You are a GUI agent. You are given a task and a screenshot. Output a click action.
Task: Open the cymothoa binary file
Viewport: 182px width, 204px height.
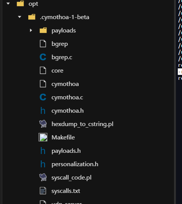point(65,84)
